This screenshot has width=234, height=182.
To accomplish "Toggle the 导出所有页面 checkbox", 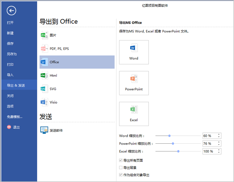I will tap(121, 160).
